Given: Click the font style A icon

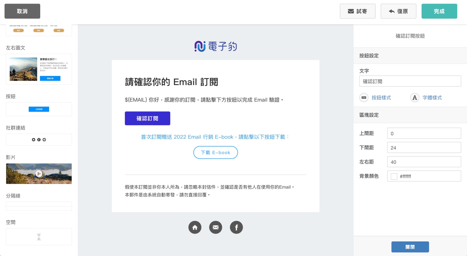Looking at the screenshot, I should (x=415, y=98).
